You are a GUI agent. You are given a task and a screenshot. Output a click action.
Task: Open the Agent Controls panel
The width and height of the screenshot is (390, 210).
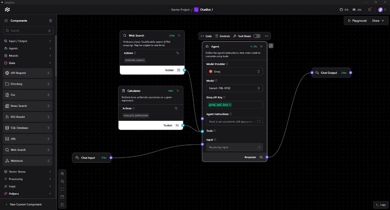click(x=223, y=36)
